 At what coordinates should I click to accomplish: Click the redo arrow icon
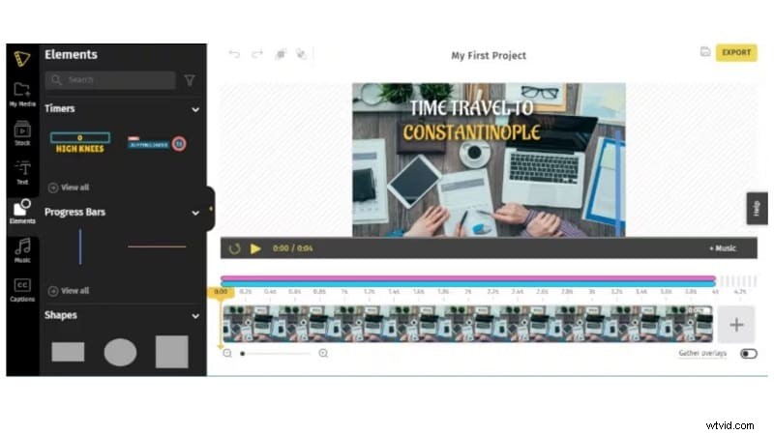click(x=257, y=54)
